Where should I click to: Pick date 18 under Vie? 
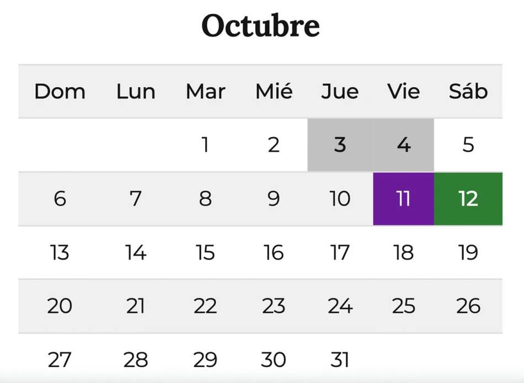(403, 252)
